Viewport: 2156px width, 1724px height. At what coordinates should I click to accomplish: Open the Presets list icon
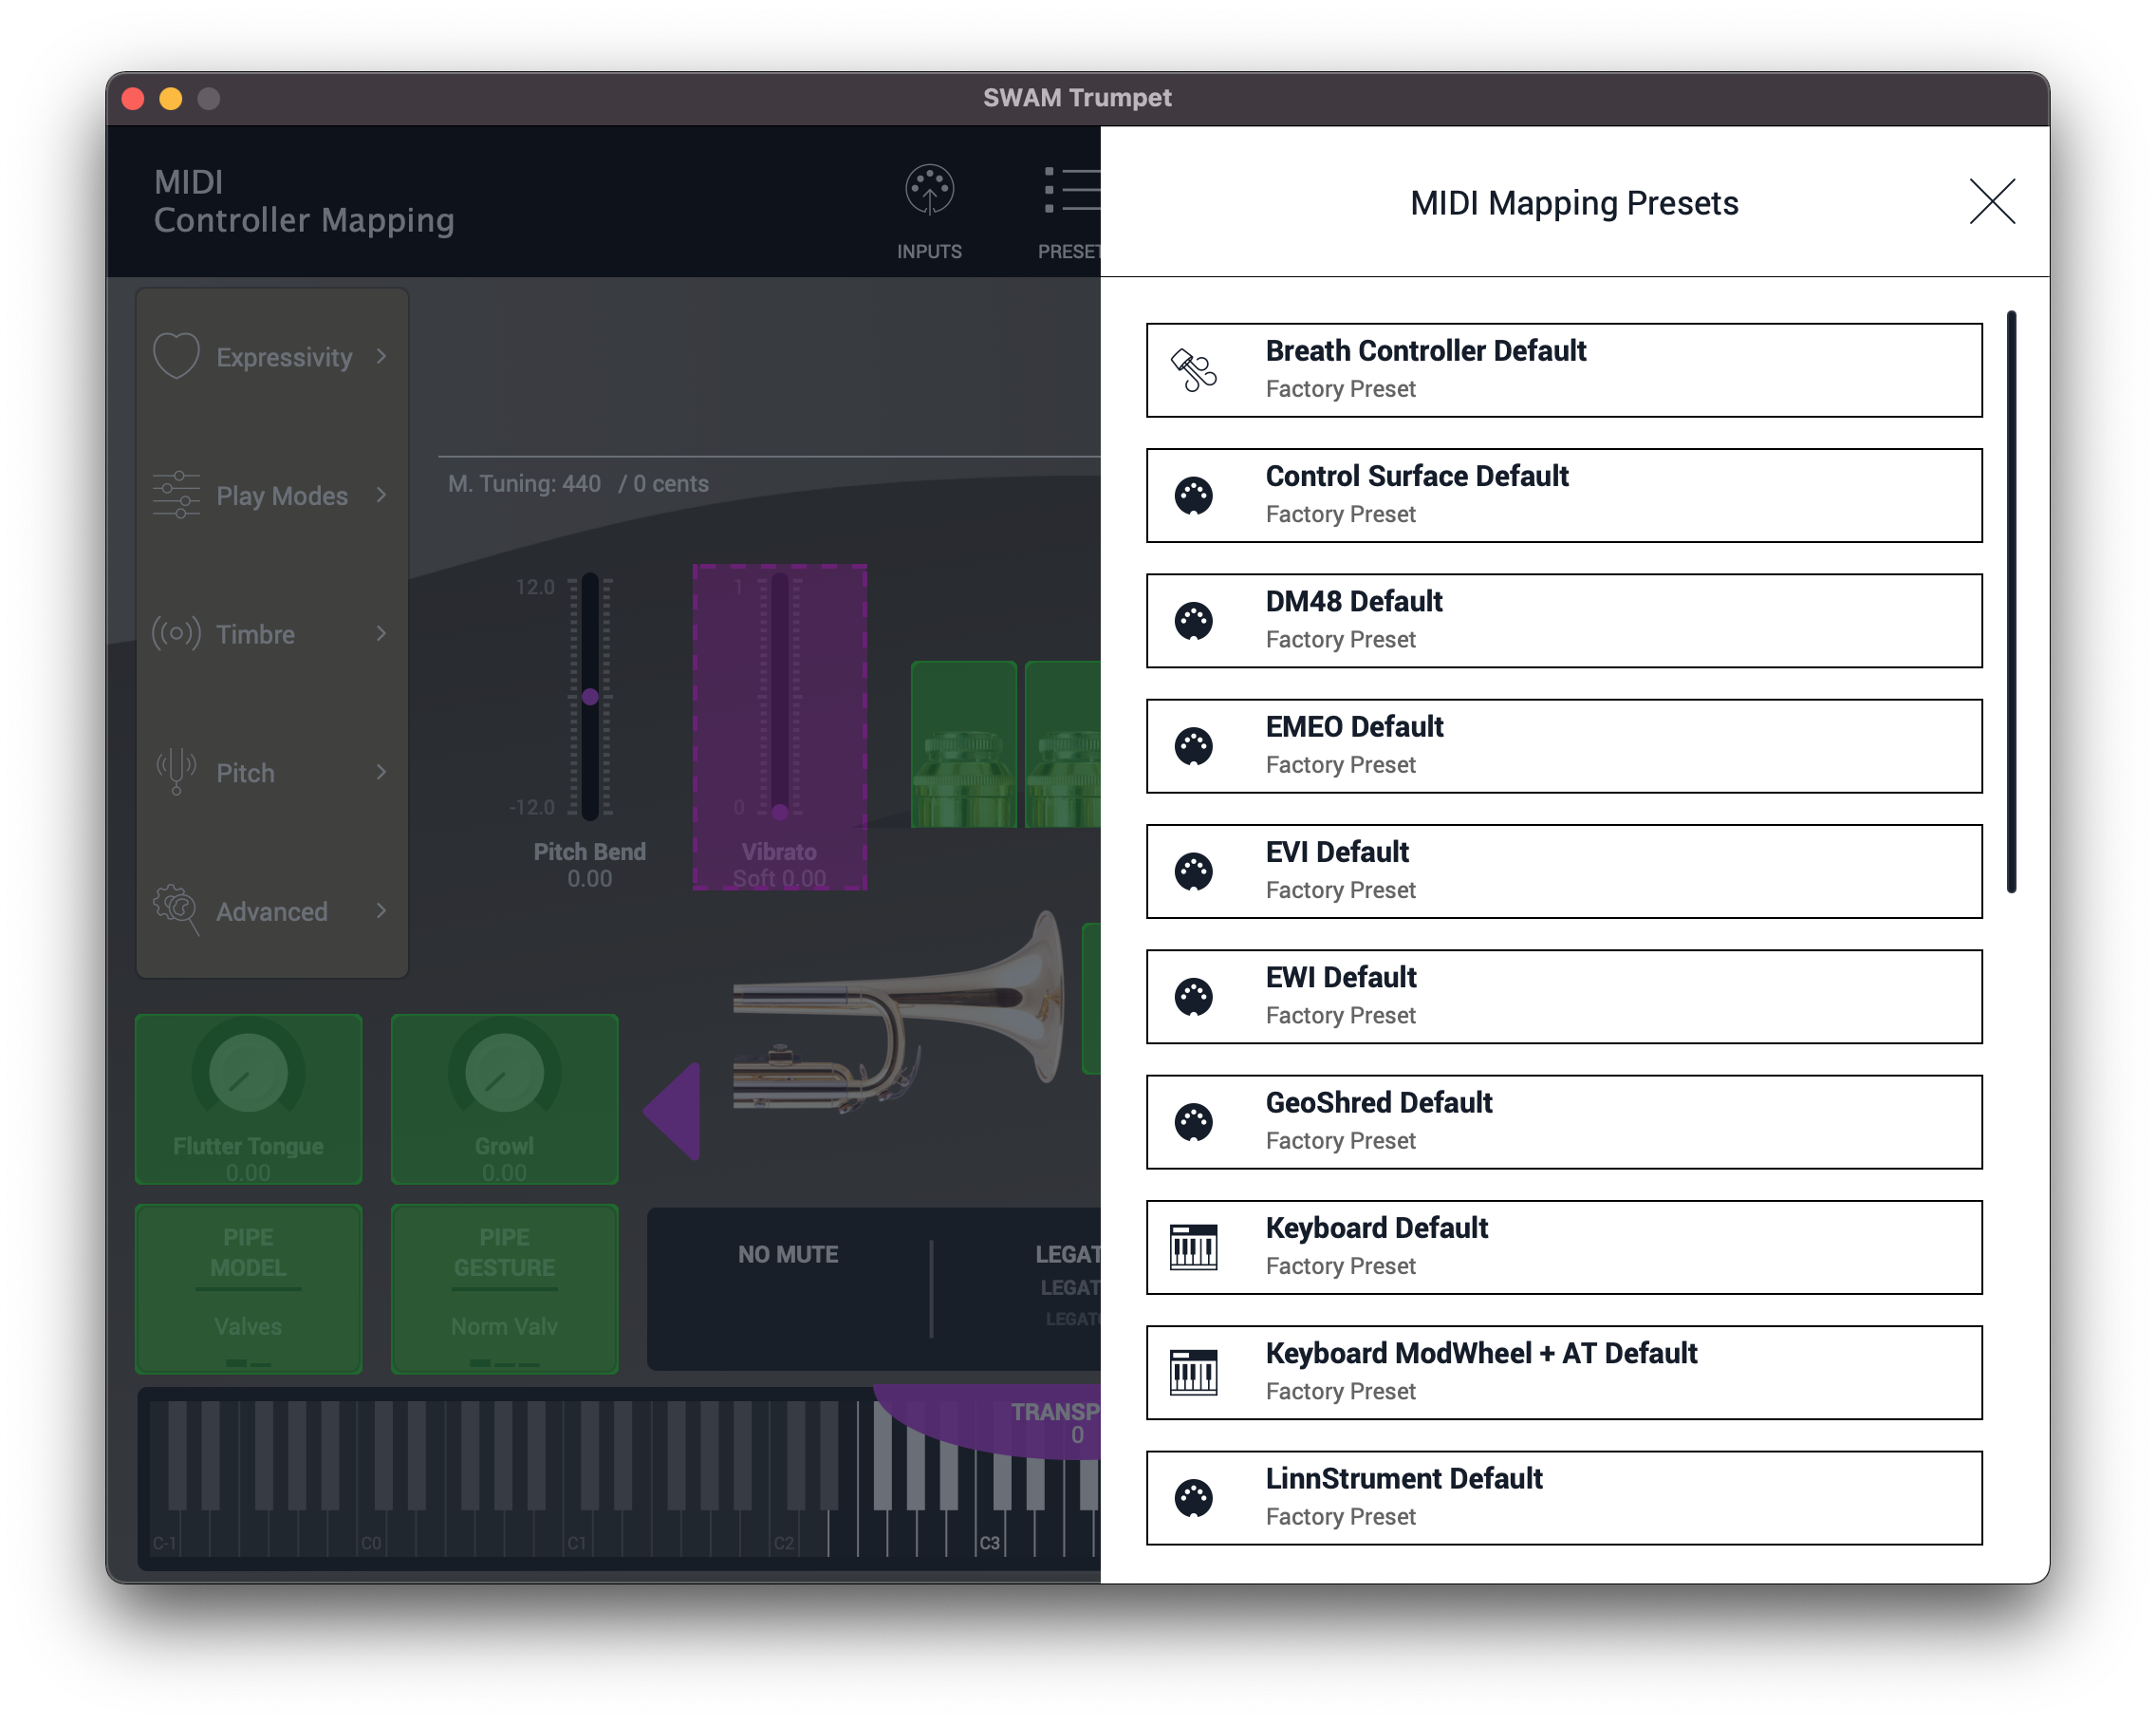click(1071, 190)
